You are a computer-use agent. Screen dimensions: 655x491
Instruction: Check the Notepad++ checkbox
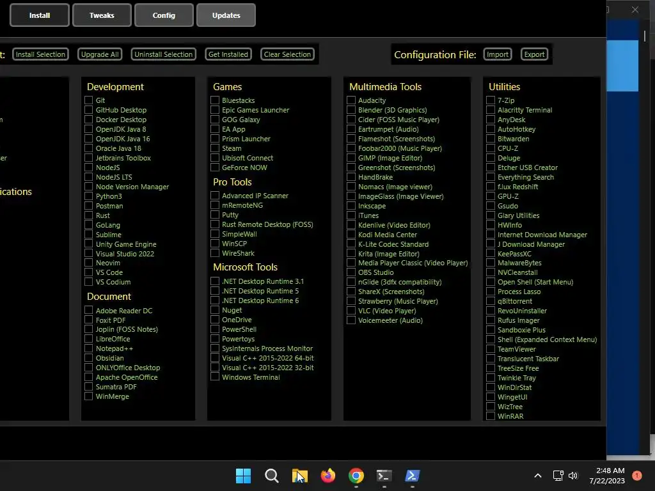[88, 348]
